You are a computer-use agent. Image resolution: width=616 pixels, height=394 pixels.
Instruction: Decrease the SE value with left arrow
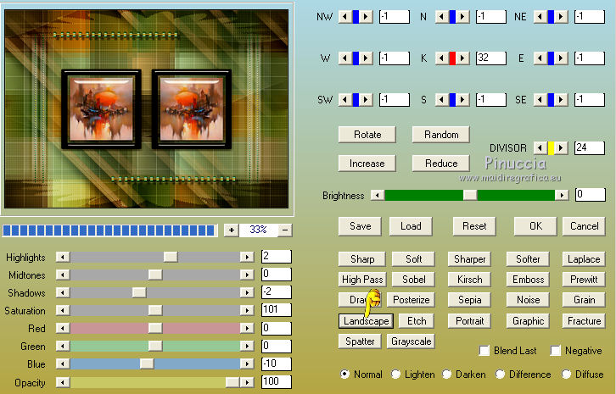(x=540, y=100)
